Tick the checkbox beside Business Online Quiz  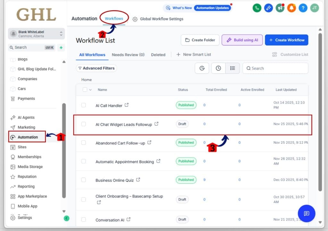pyautogui.click(x=84, y=180)
